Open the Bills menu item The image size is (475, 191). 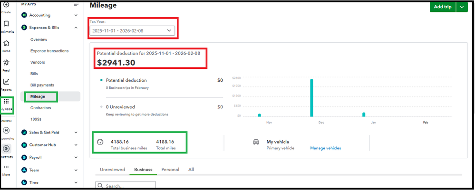(x=34, y=74)
